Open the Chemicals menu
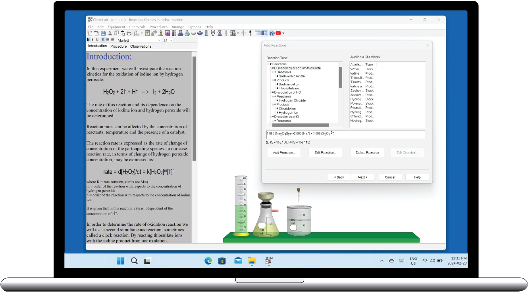Viewport: 528px width, 292px height. click(x=137, y=27)
